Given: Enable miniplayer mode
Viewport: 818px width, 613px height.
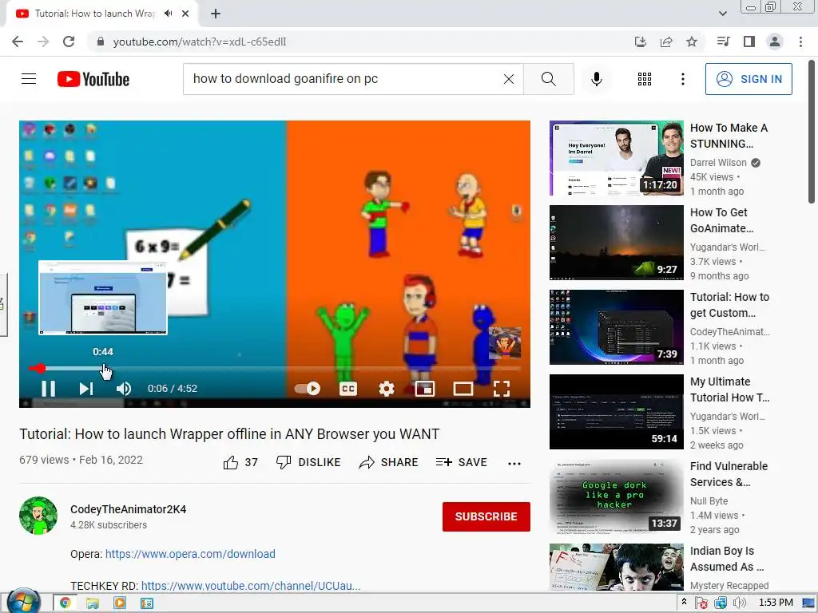Looking at the screenshot, I should [425, 389].
